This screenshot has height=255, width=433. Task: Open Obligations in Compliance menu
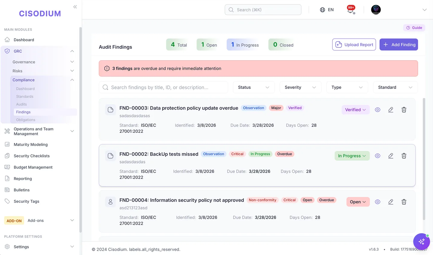26,120
